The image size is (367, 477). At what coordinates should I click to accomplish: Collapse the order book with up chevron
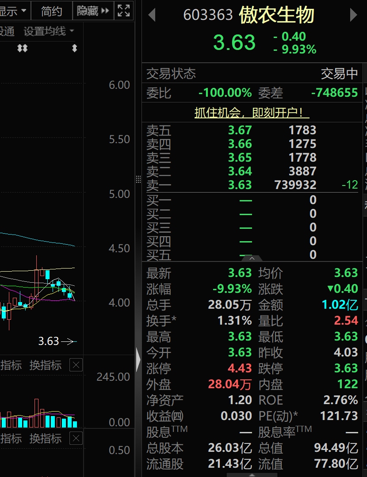252,258
